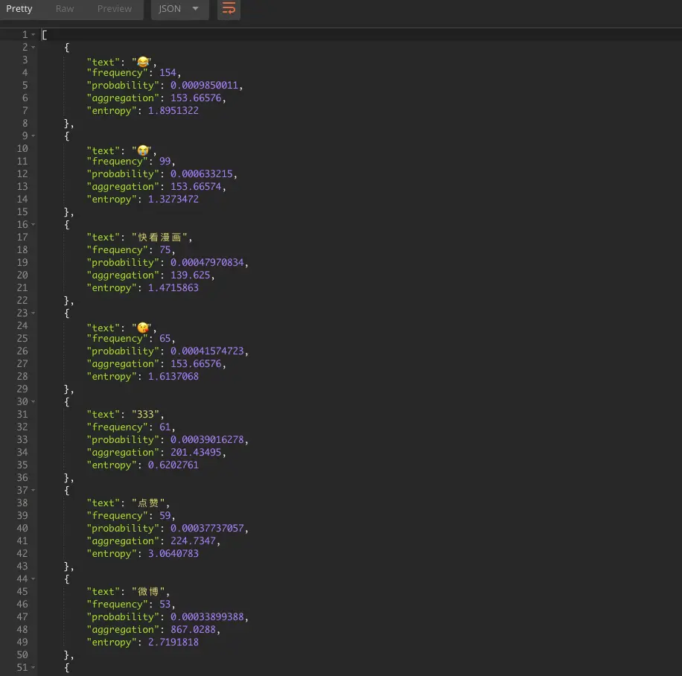Click the line number 13 in gutter
682x676 pixels.
(x=22, y=187)
